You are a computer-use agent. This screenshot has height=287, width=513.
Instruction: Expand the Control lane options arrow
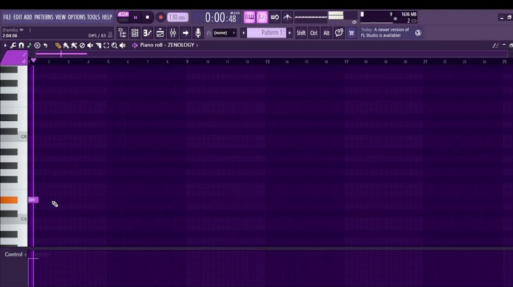click(26, 254)
